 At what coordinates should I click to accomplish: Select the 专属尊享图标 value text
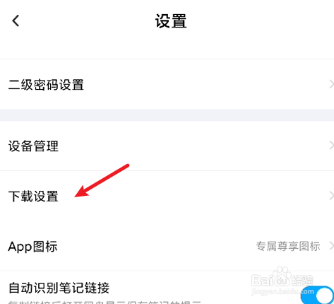tap(288, 246)
